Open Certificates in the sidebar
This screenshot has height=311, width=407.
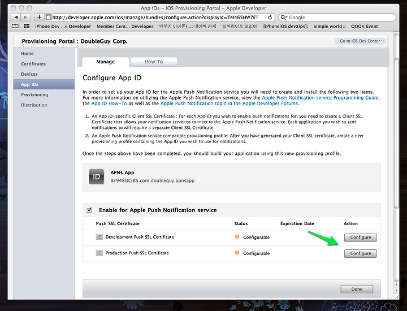[33, 64]
